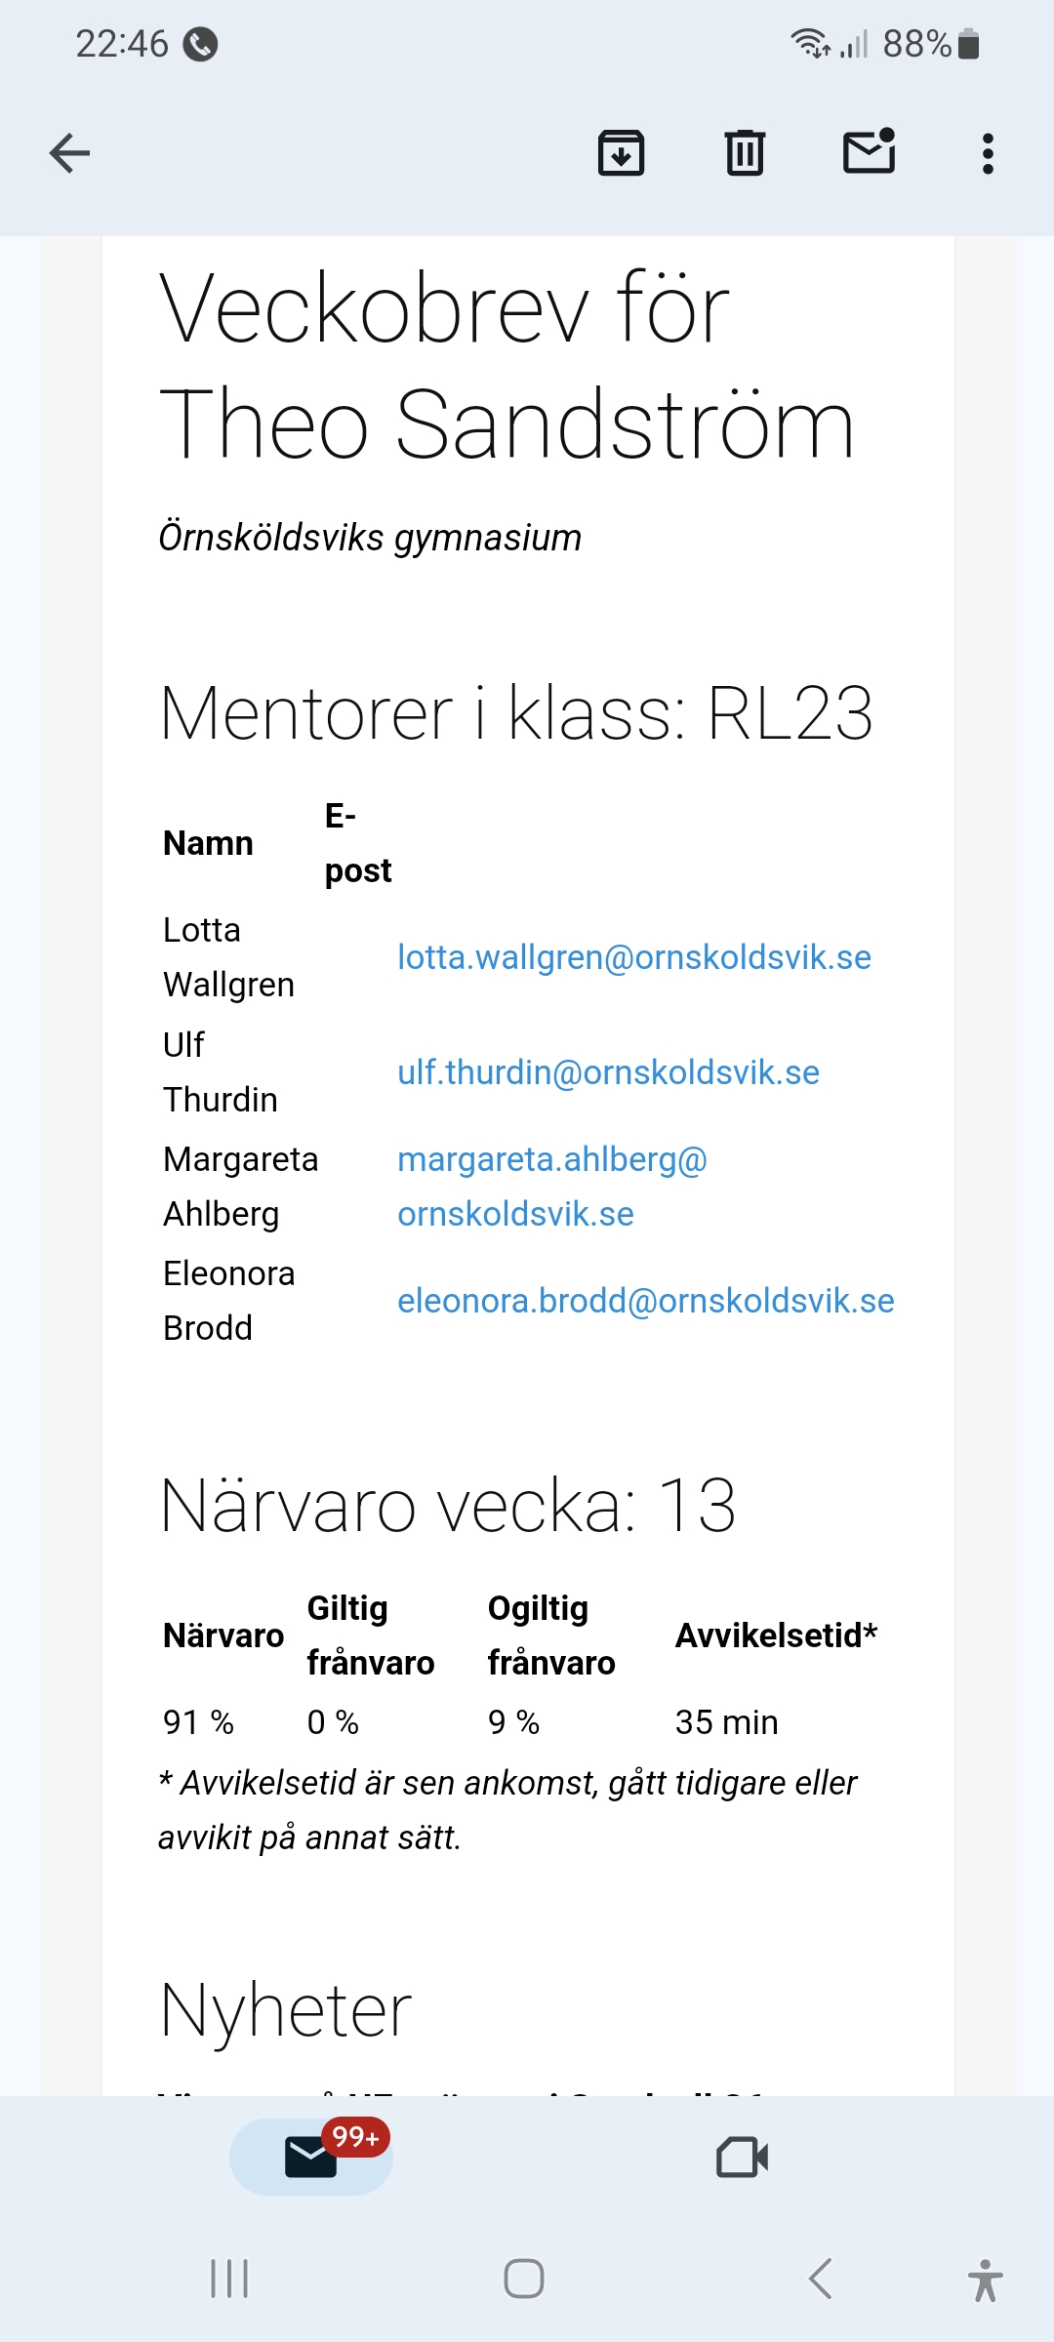This screenshot has height=2342, width=1054.
Task: Open eleonora.brodd@ornskoldsvik.se email link
Action: click(645, 1301)
